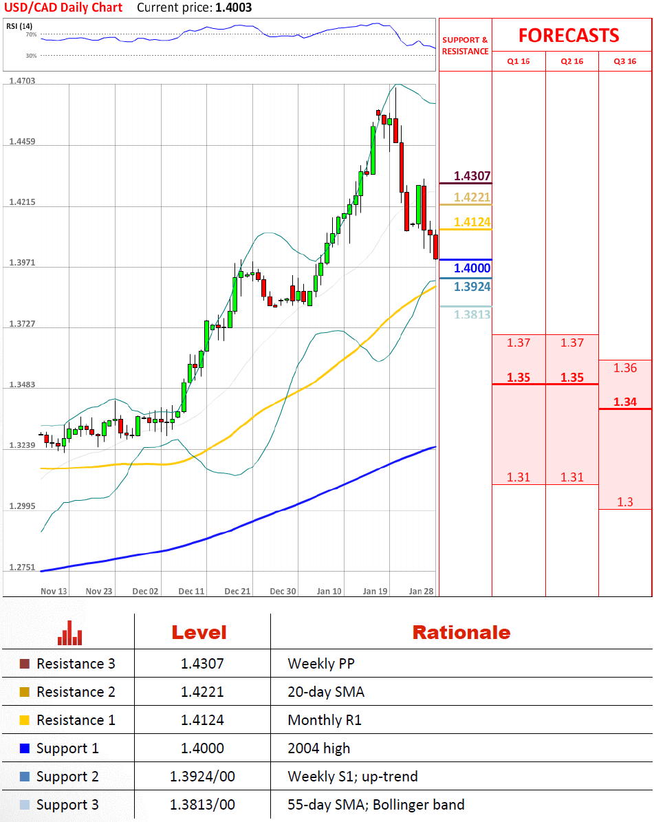Click the red bar chart icon

point(69,633)
